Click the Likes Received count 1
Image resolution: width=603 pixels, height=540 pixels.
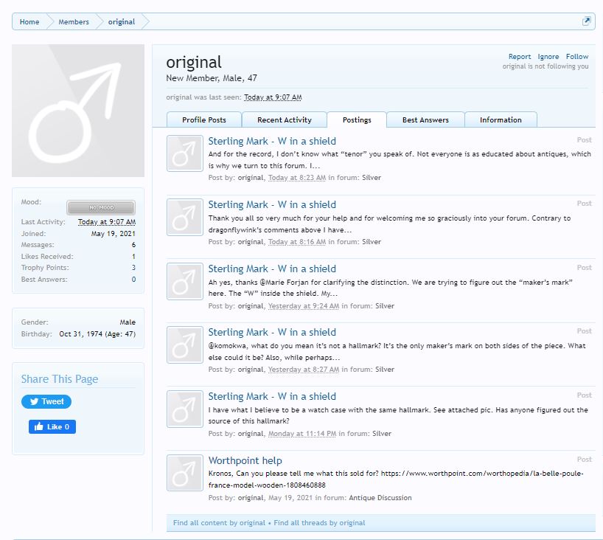(x=133, y=256)
